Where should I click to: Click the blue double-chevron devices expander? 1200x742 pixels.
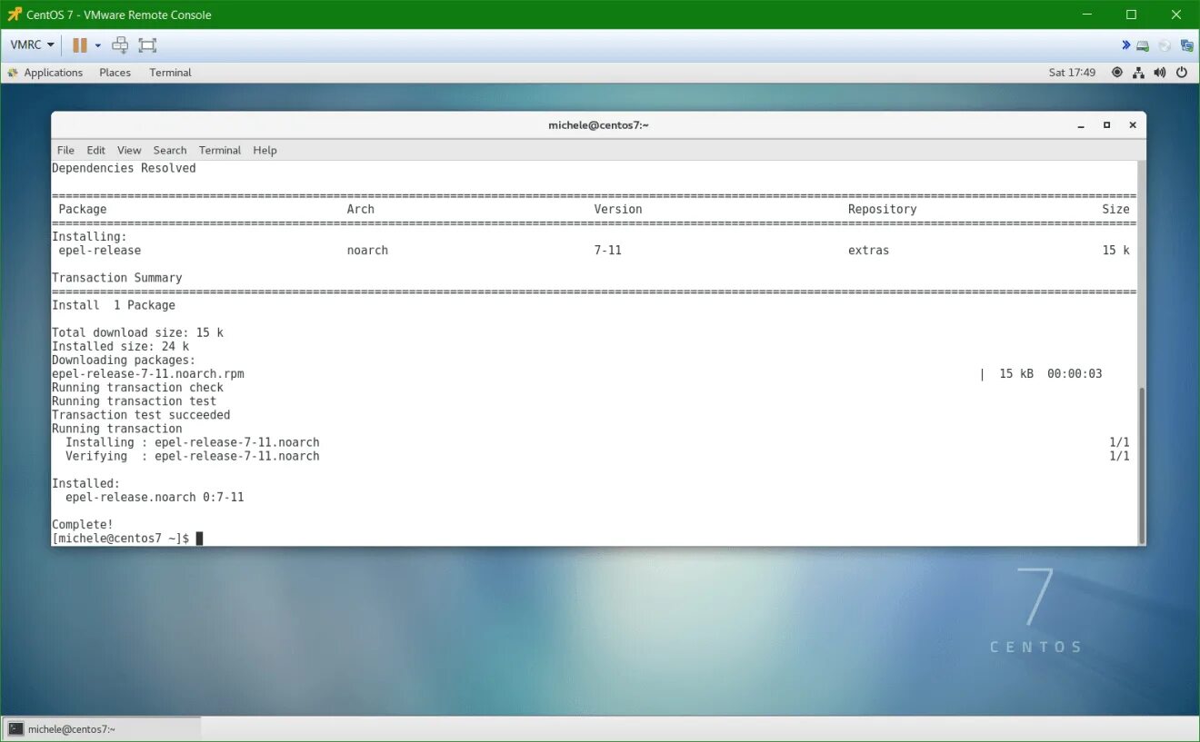pyautogui.click(x=1126, y=45)
